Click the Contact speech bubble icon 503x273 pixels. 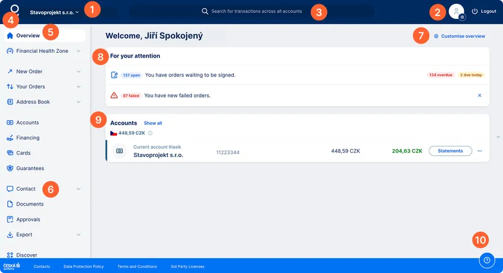pos(10,189)
